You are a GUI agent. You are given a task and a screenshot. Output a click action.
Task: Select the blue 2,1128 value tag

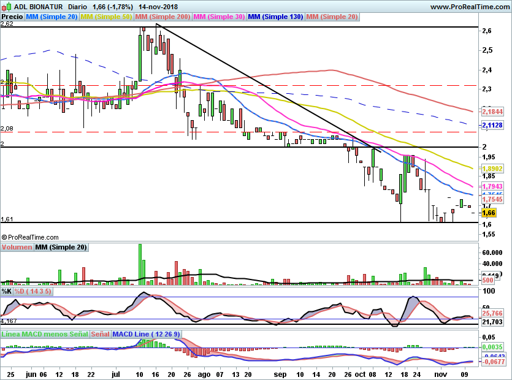point(493,125)
